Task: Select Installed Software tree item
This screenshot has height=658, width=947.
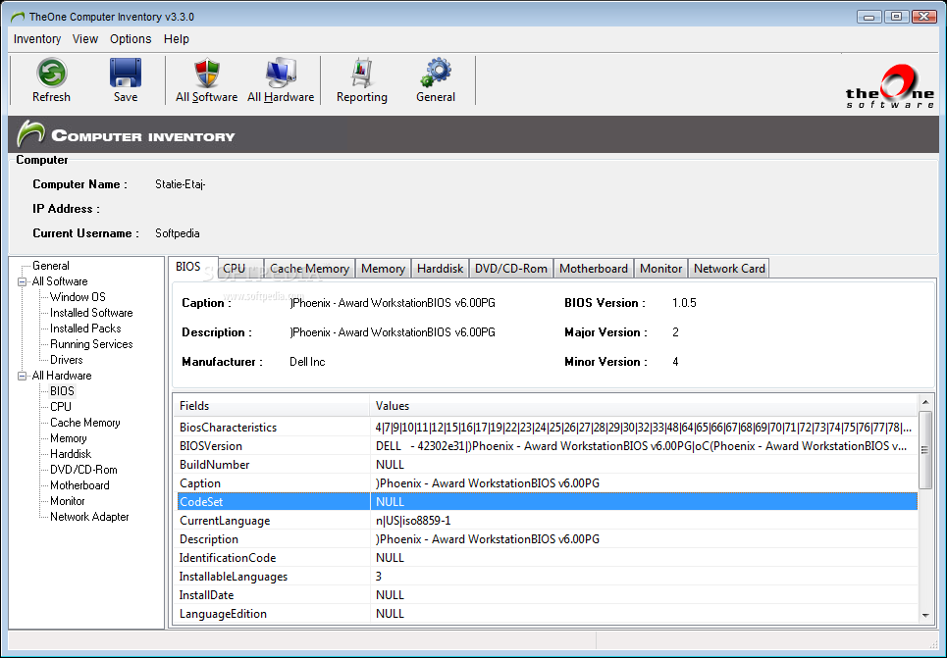Action: [x=91, y=313]
